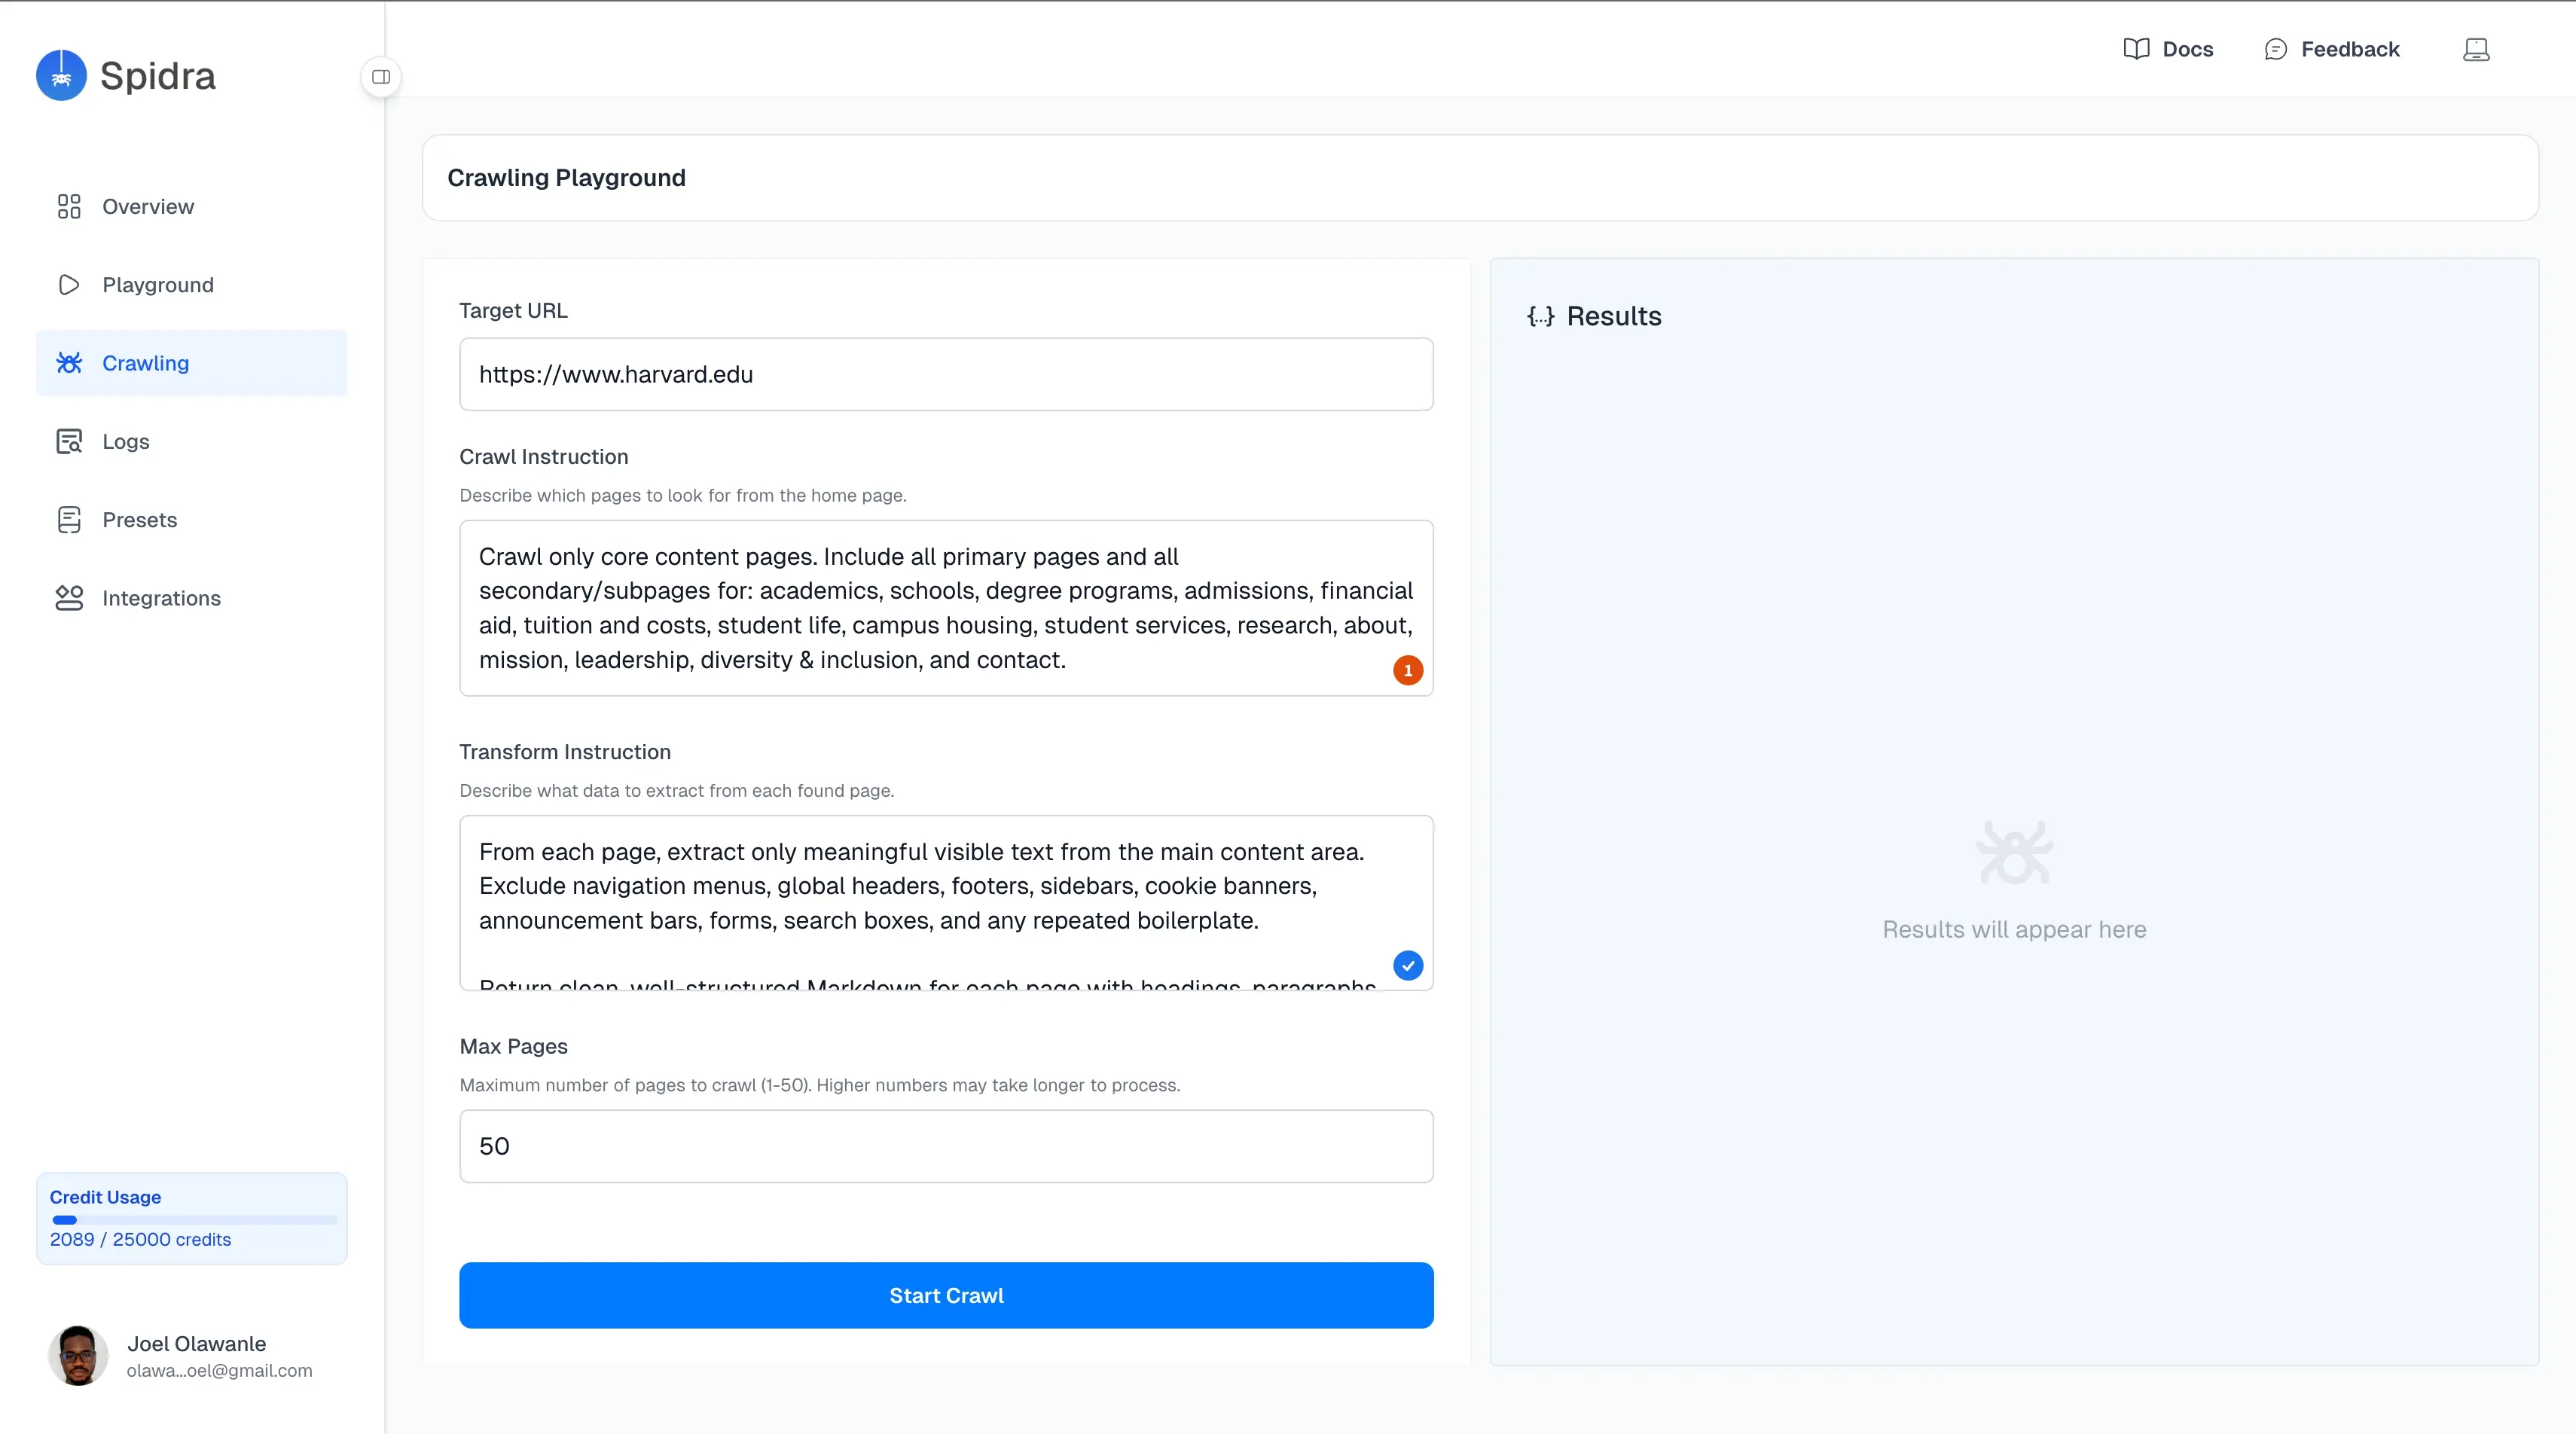The height and width of the screenshot is (1434, 2576).
Task: Click the blue checkmark badge in Transform Instruction
Action: (x=1408, y=965)
